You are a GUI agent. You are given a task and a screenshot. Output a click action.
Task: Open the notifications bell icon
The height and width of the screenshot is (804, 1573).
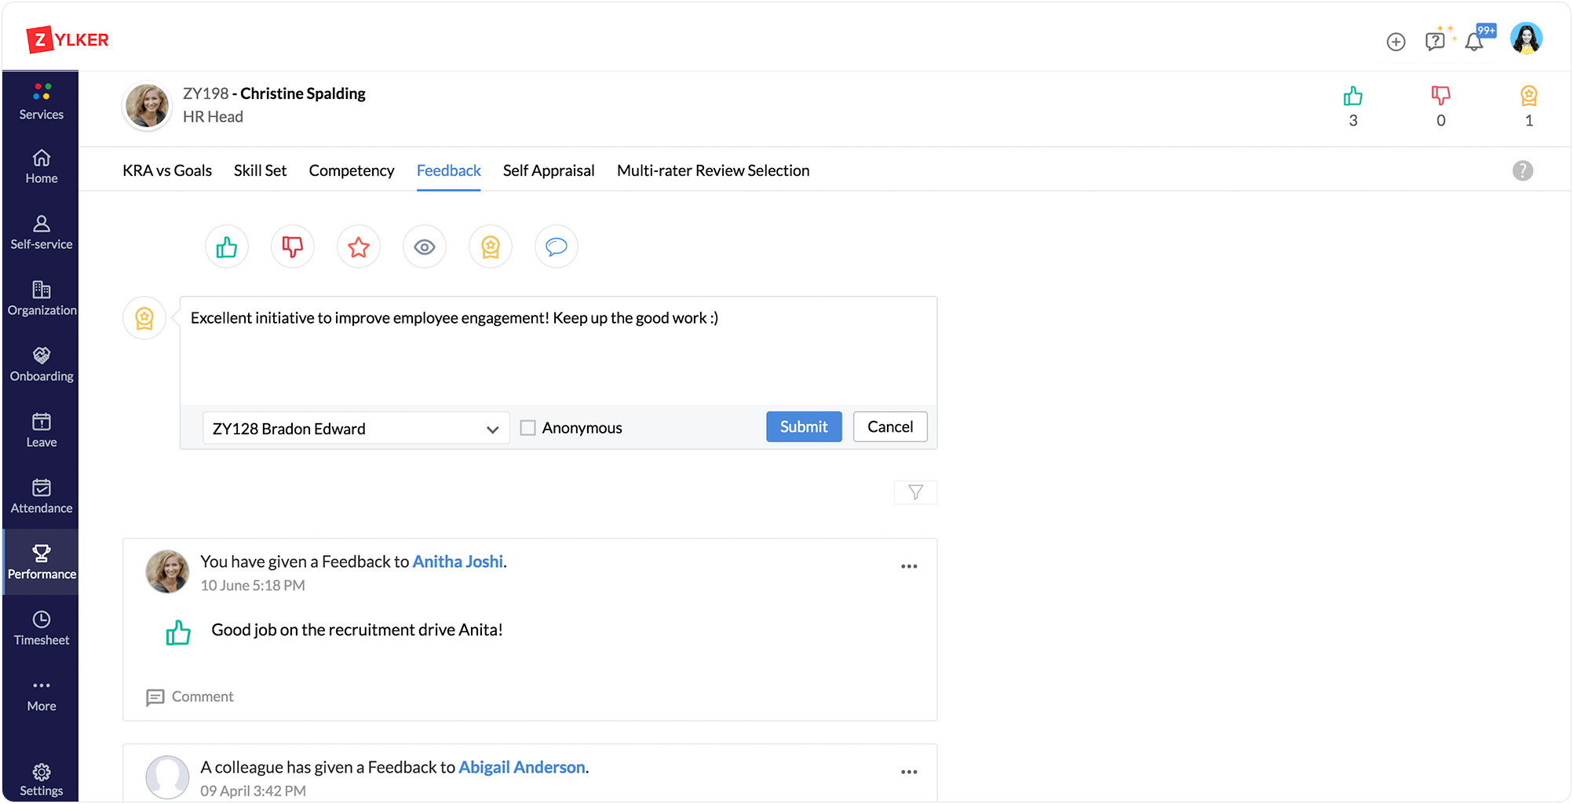[x=1474, y=42]
